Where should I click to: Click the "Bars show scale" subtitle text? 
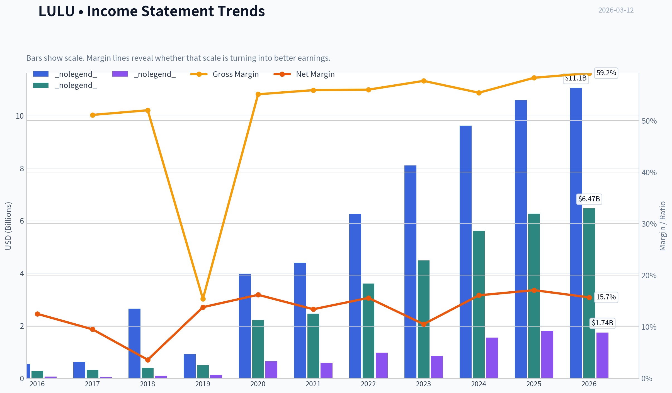(178, 58)
